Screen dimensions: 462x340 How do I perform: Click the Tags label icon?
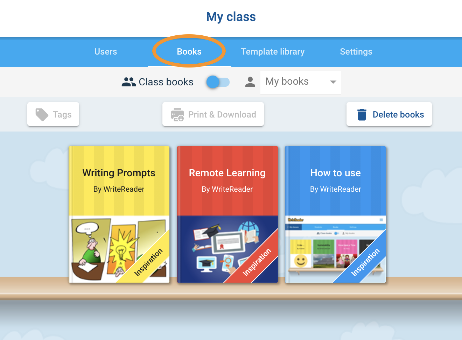coord(42,114)
